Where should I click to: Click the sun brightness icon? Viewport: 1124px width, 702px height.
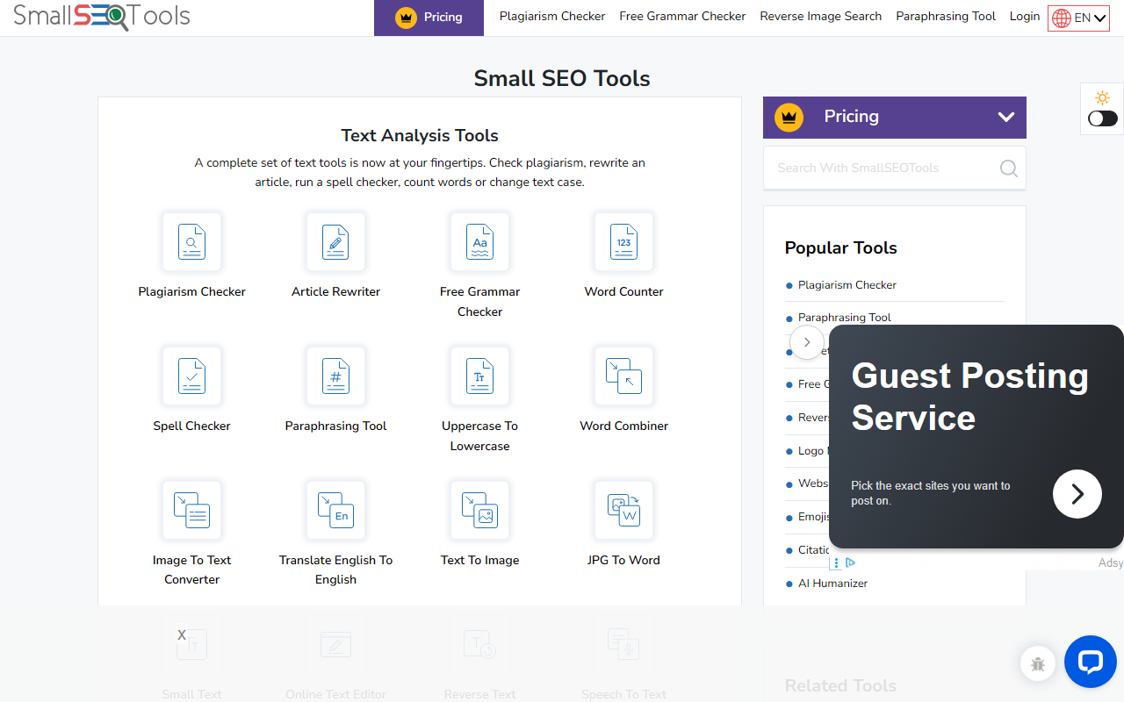click(x=1102, y=98)
